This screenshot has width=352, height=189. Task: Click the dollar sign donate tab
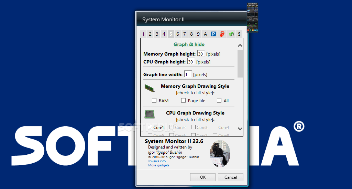(x=239, y=34)
